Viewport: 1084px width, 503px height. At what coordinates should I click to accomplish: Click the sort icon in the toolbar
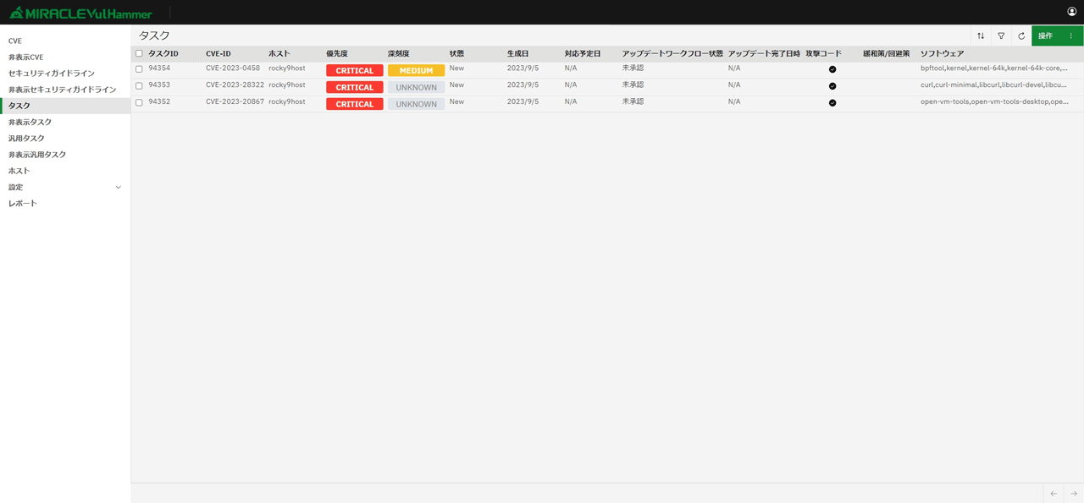click(x=981, y=36)
